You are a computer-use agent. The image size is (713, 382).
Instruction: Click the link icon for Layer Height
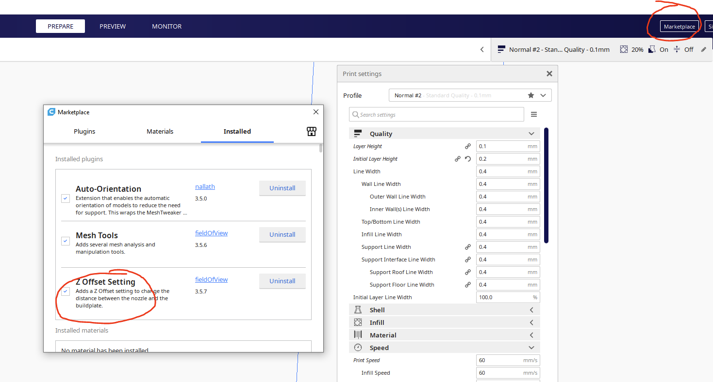468,146
